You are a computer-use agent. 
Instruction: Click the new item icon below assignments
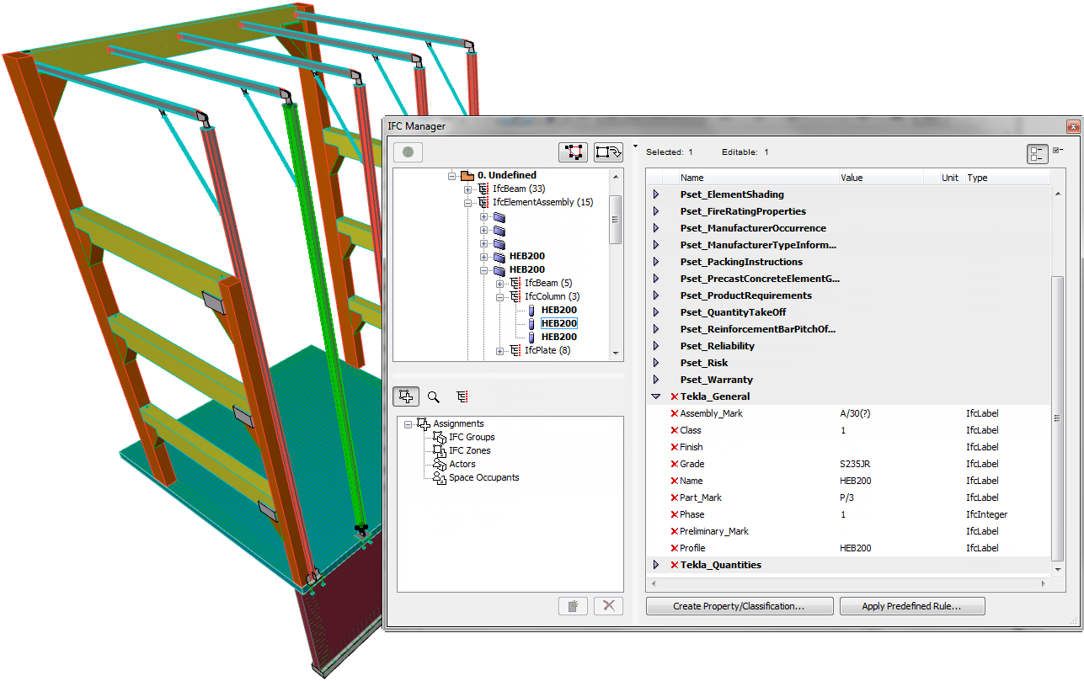tap(573, 606)
